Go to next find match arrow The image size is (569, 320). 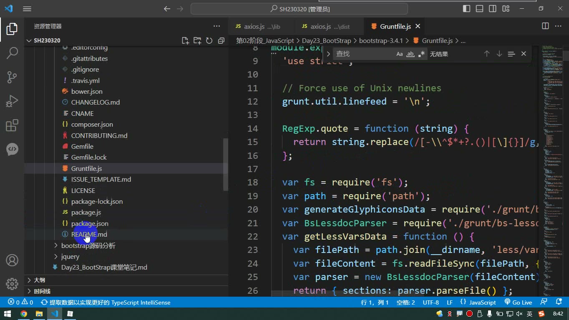click(499, 54)
